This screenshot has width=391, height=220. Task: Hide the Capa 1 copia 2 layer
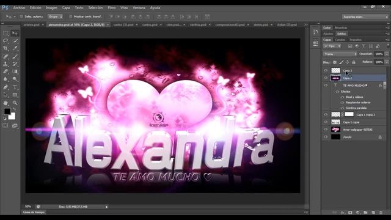326,114
